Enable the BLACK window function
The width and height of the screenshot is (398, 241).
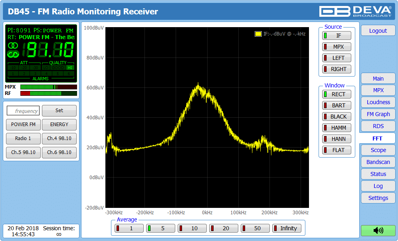(337, 117)
